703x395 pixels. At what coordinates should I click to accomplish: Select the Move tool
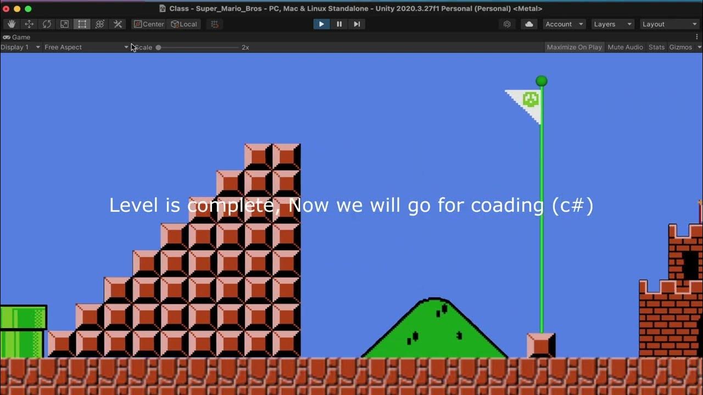[x=29, y=24]
